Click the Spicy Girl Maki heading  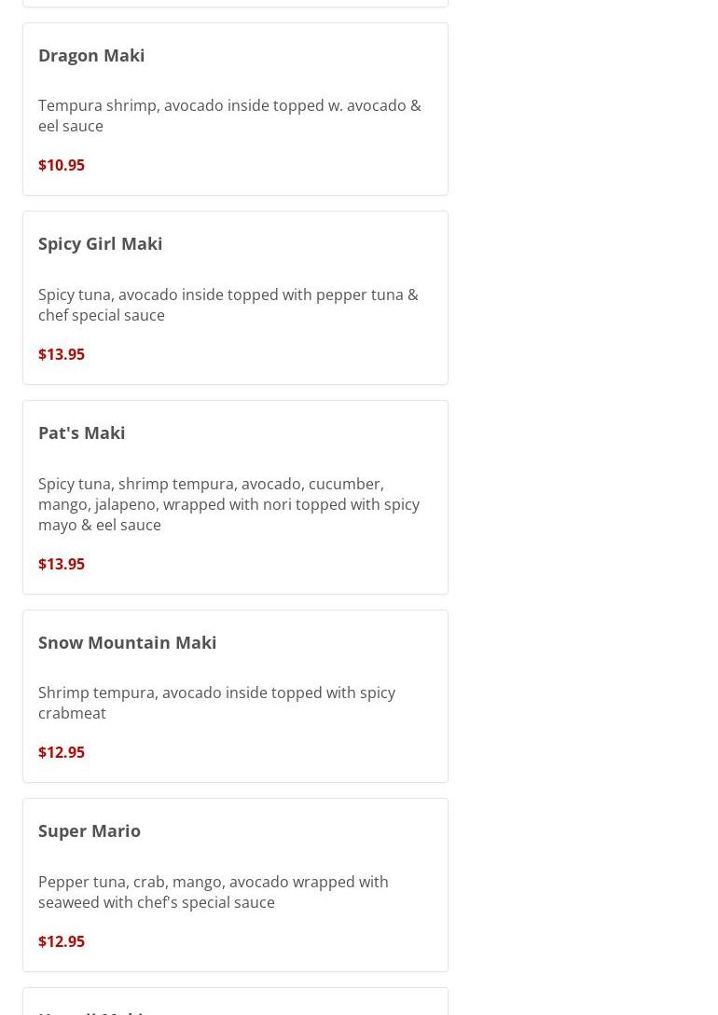tap(100, 243)
